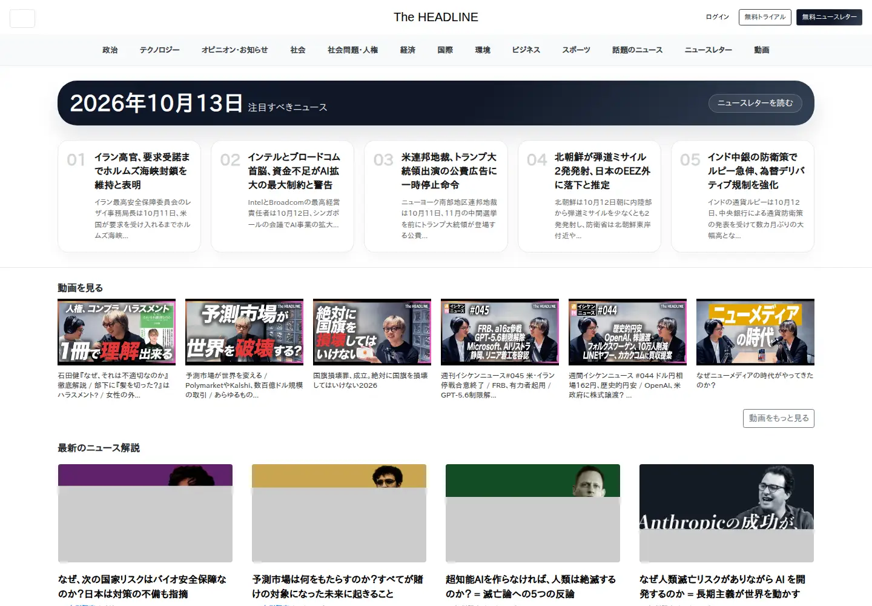Screen dimensions: 872x606
Task: Open the 予測市場は何をもたらすのか article headline
Action: 337,586
